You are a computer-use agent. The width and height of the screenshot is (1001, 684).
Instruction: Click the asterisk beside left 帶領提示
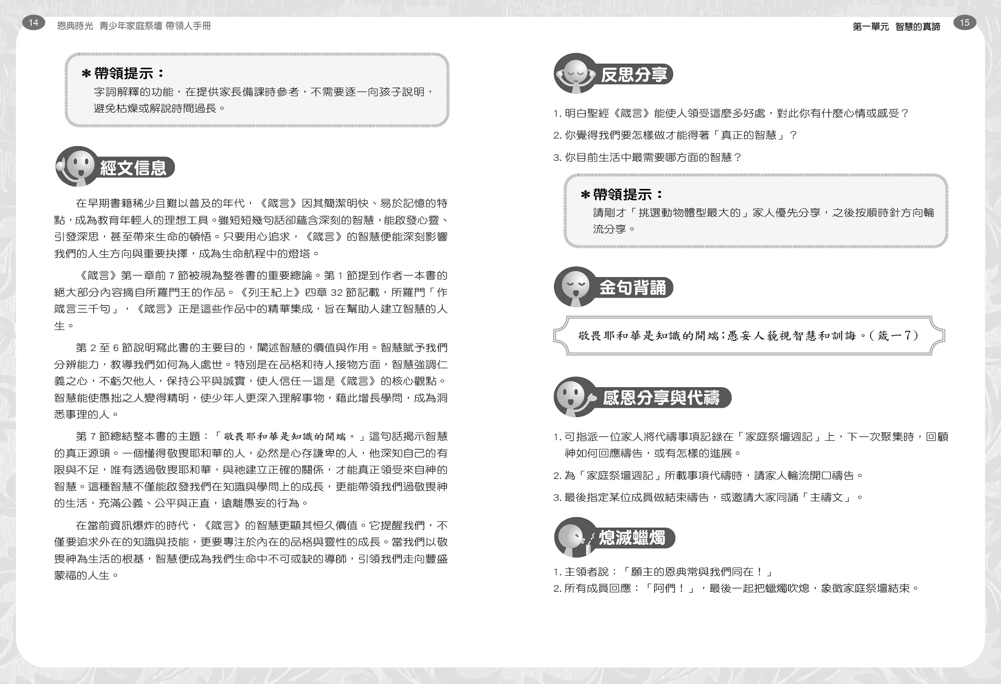87,74
